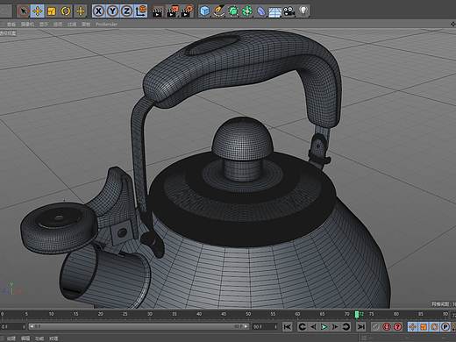Click the green playhead at frame 72
The height and width of the screenshot is (342, 456).
click(x=357, y=314)
